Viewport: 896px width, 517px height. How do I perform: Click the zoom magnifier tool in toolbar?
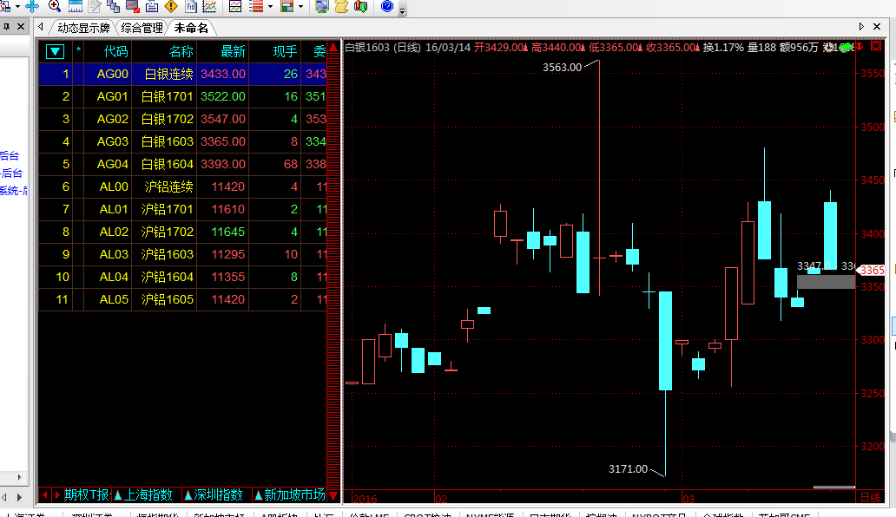coord(54,7)
